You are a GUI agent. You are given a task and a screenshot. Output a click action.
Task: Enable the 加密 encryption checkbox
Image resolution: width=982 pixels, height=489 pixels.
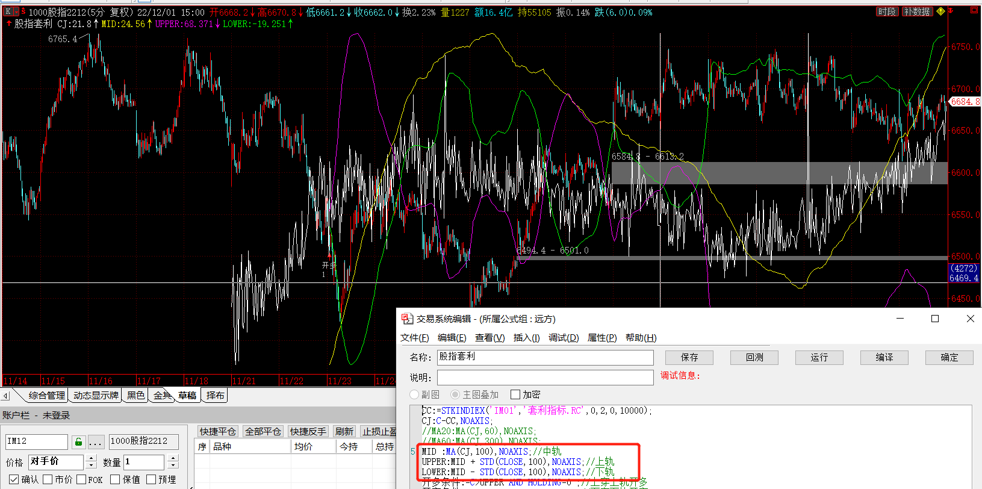tap(515, 394)
